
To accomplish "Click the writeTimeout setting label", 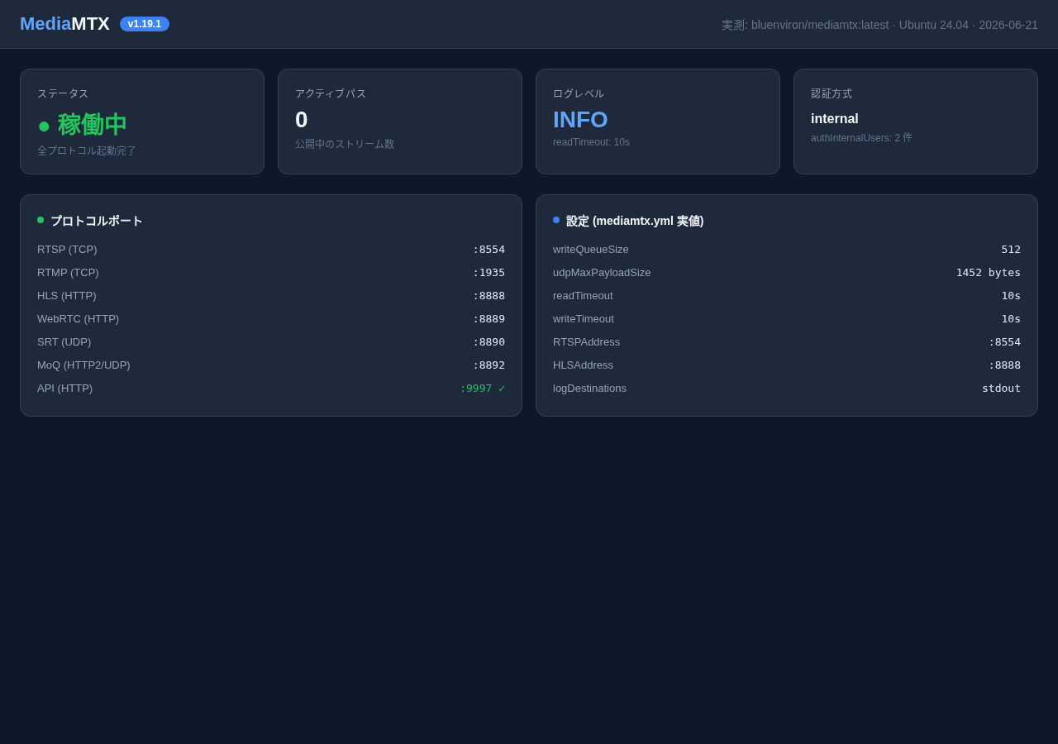I will 584,319.
